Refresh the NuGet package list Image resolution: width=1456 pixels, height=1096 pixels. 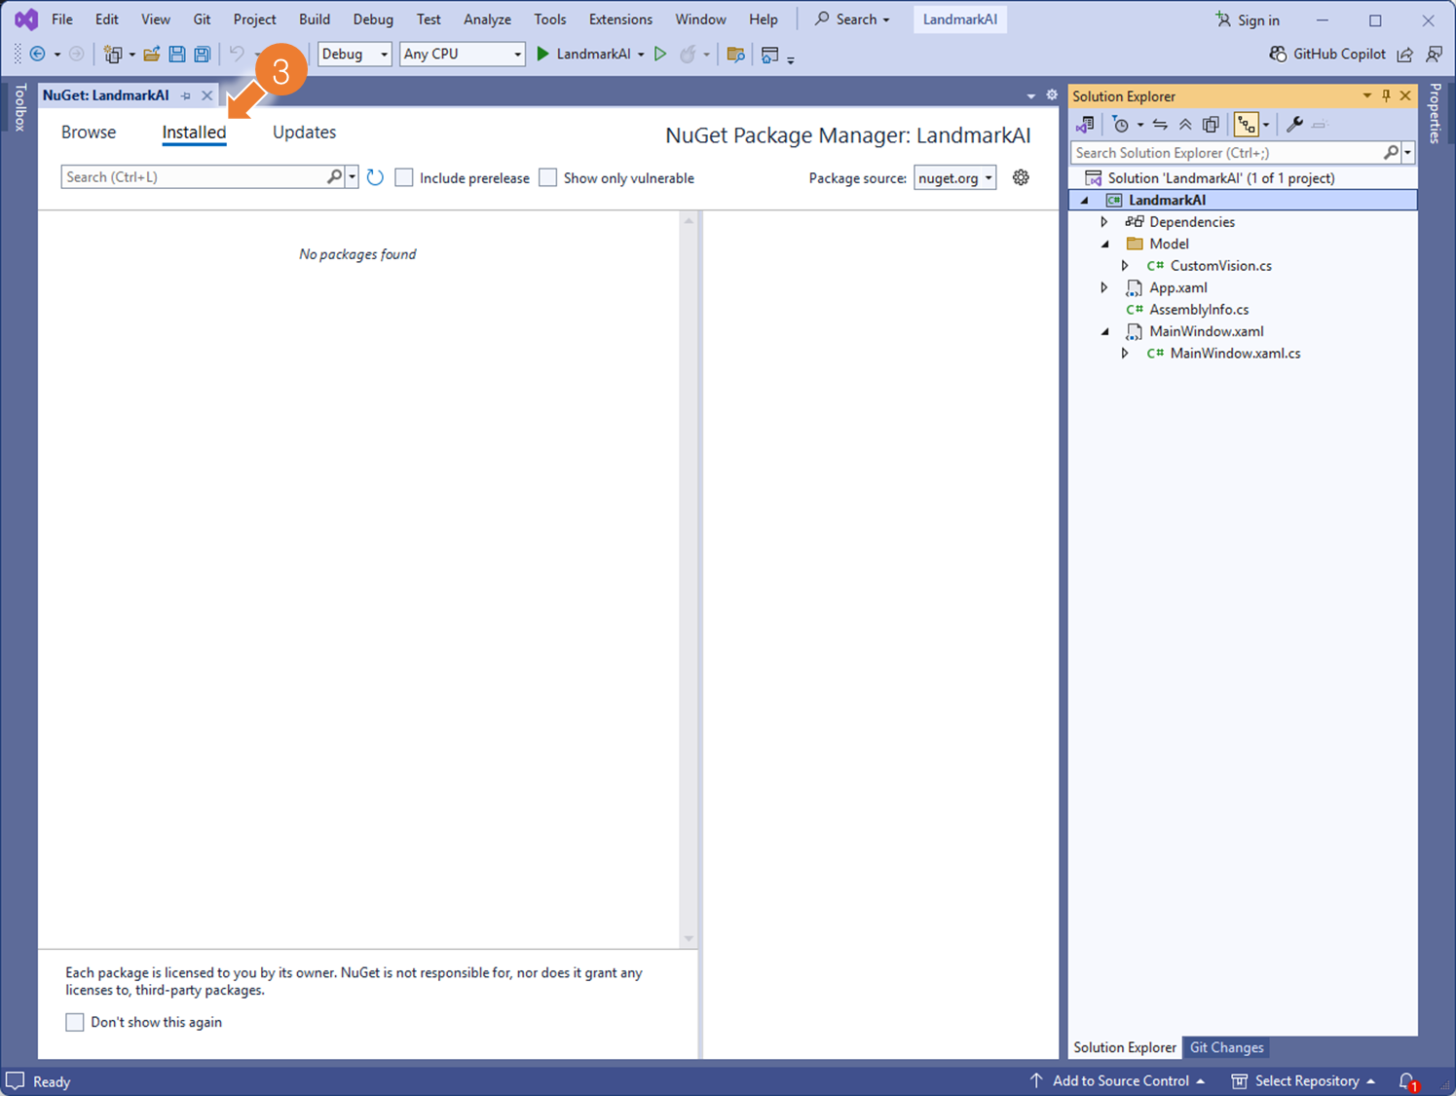(x=375, y=177)
